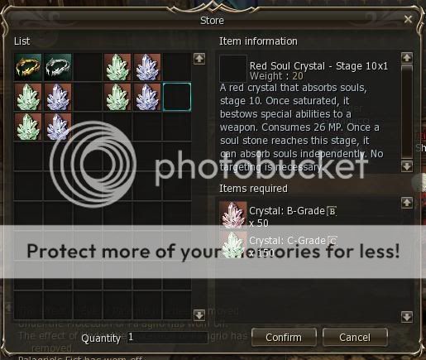Choose first green crystal in second row
426x360 pixels.
pos(28,97)
